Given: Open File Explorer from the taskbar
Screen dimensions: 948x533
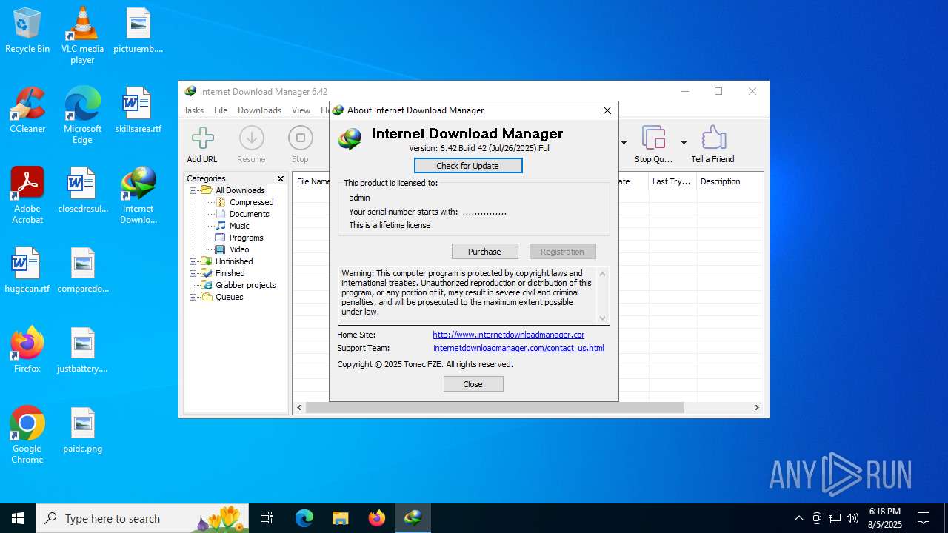Looking at the screenshot, I should [x=340, y=518].
